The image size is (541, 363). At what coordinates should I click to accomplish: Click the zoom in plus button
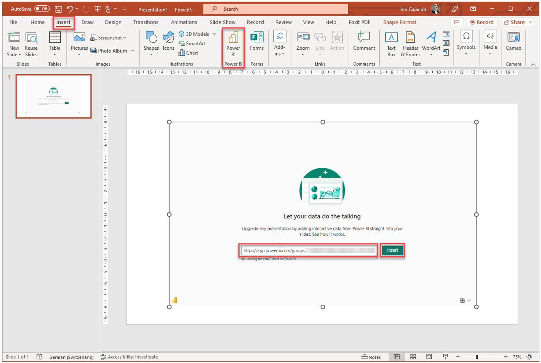coord(506,357)
